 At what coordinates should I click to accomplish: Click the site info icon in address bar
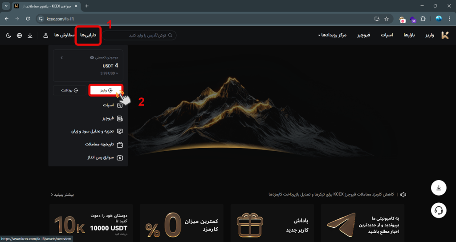[41, 19]
